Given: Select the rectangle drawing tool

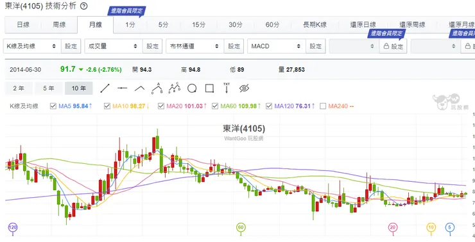Looking at the screenshot, I should pos(209,88).
